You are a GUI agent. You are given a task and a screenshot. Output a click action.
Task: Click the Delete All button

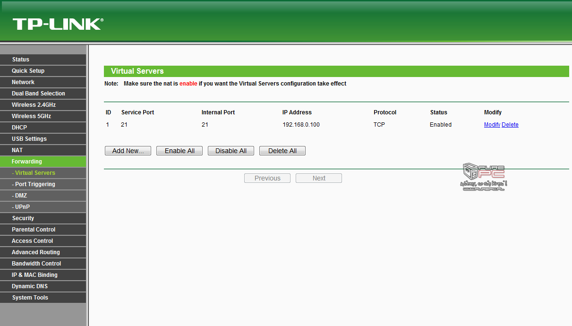point(282,151)
